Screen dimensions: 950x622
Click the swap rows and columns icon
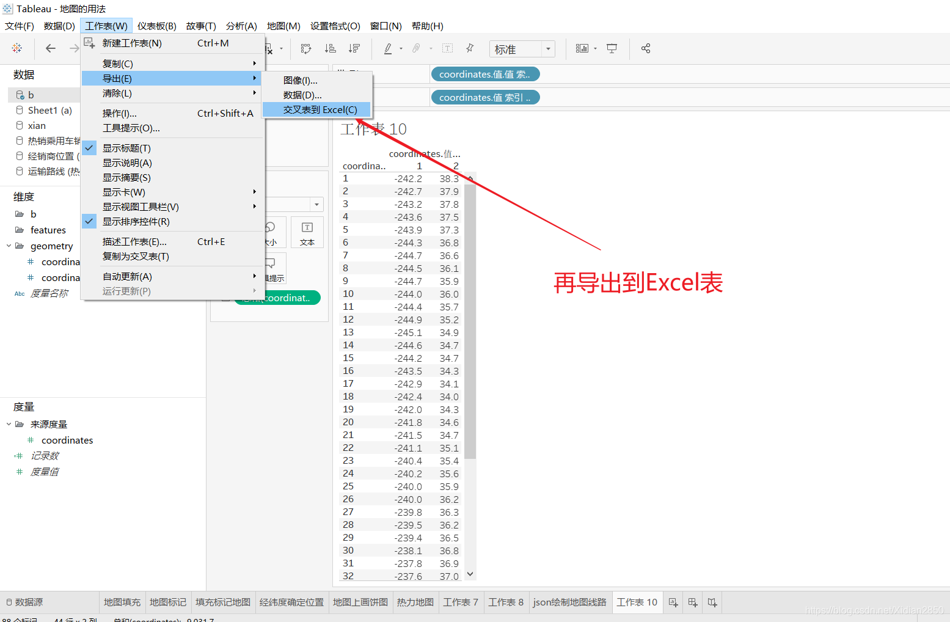[306, 48]
